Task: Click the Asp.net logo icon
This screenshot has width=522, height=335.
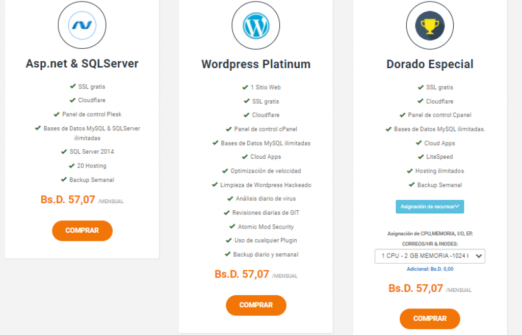Action: coord(82,25)
